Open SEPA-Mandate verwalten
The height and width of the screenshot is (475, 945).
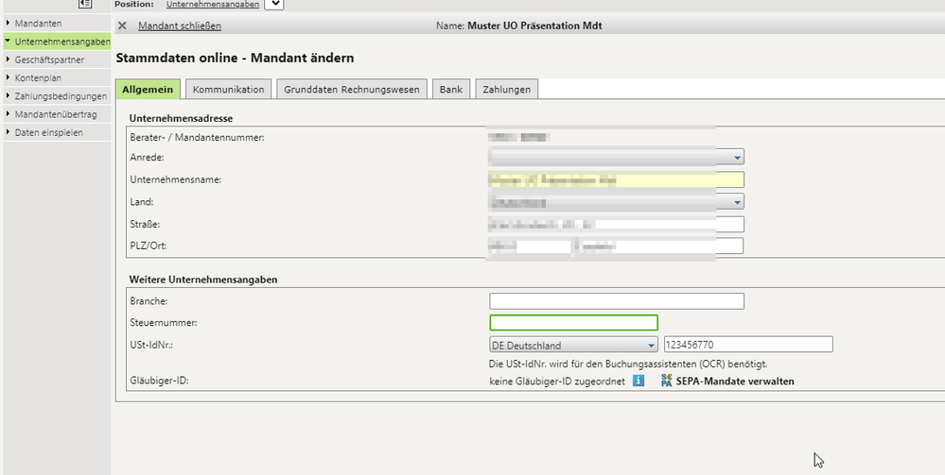coord(735,382)
